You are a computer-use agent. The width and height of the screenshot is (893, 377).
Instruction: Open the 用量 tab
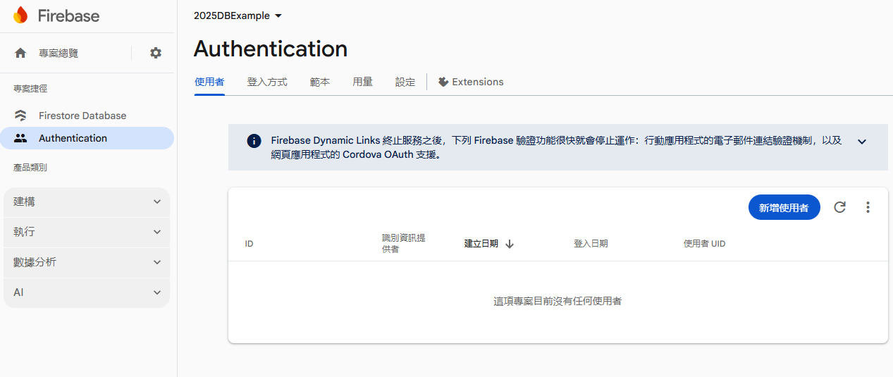point(363,82)
